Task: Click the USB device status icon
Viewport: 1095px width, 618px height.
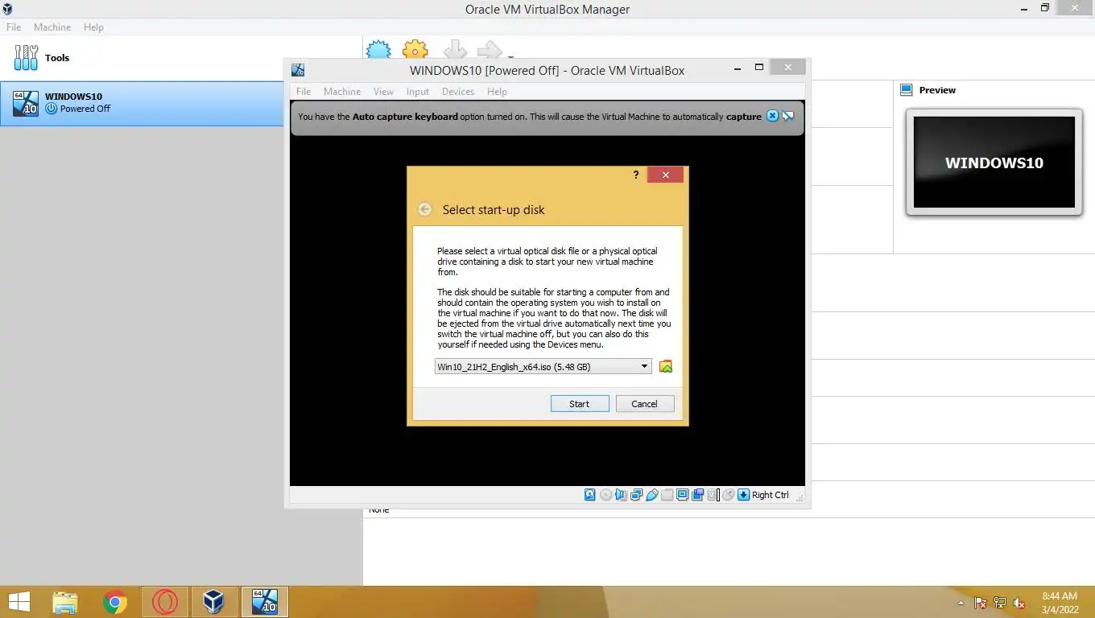Action: coord(652,495)
